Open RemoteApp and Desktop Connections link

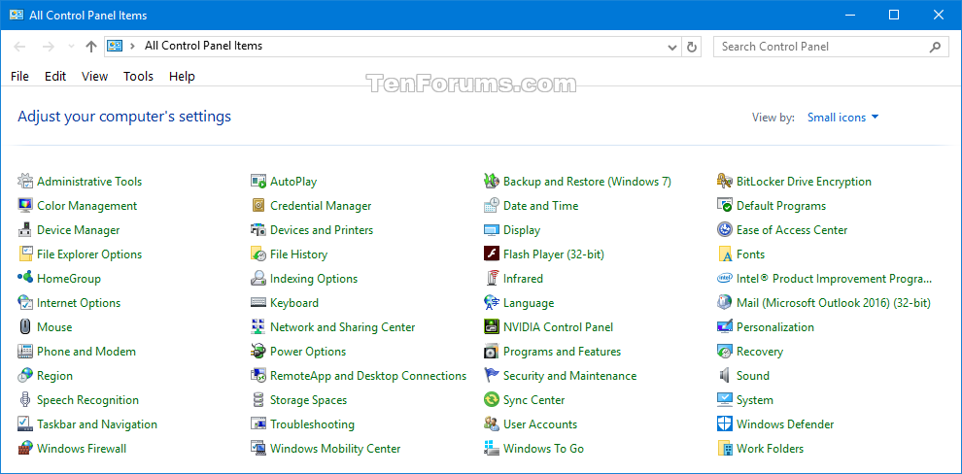368,375
